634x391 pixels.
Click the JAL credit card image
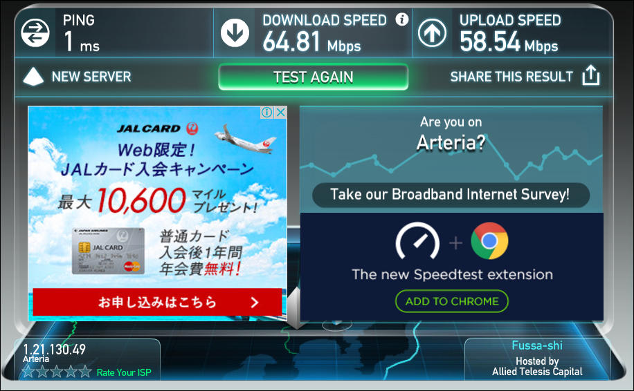109,251
